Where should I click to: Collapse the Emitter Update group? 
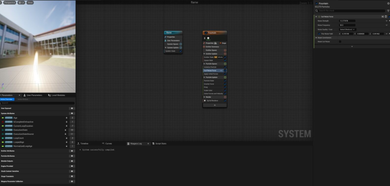coord(204,54)
